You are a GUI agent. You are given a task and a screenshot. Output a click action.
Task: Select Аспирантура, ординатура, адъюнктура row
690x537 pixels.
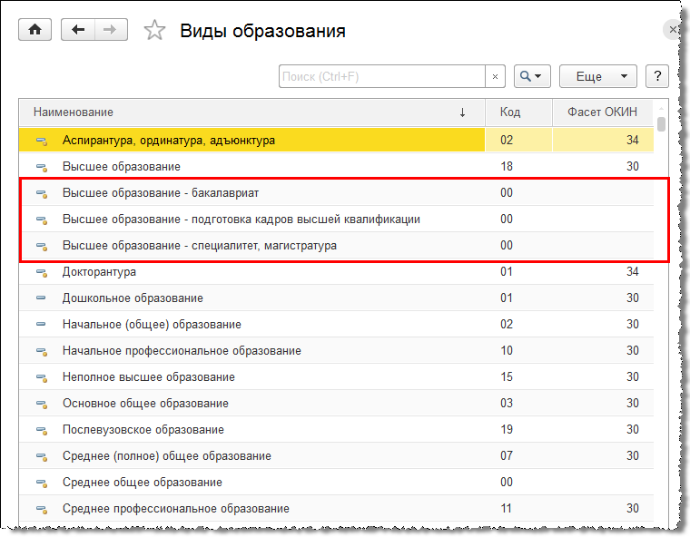337,140
